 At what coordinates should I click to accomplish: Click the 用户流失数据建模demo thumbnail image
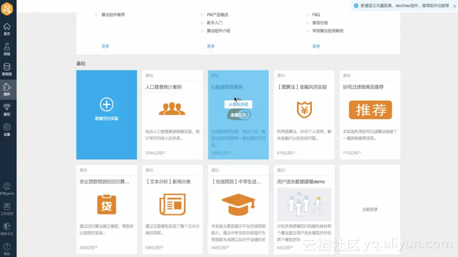pyautogui.click(x=304, y=204)
